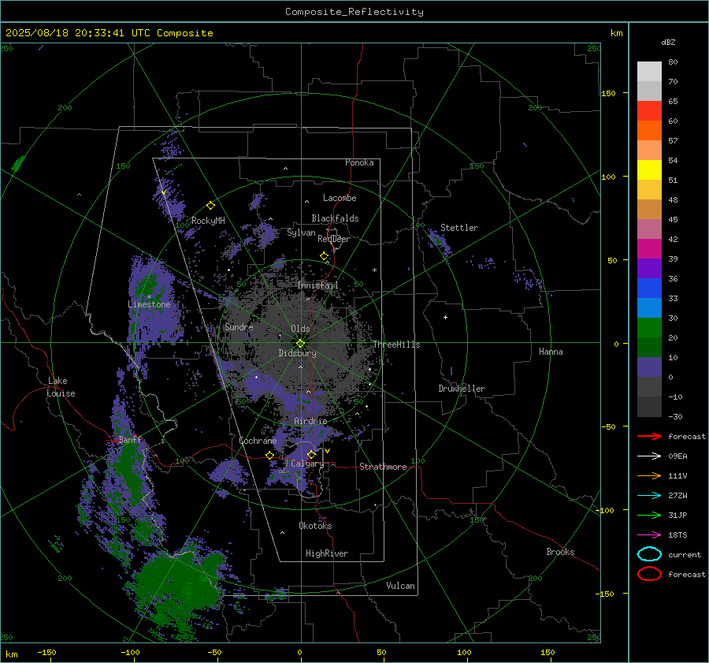This screenshot has width=709, height=663.
Task: Click the Blackfalds city label
Action: click(x=335, y=218)
